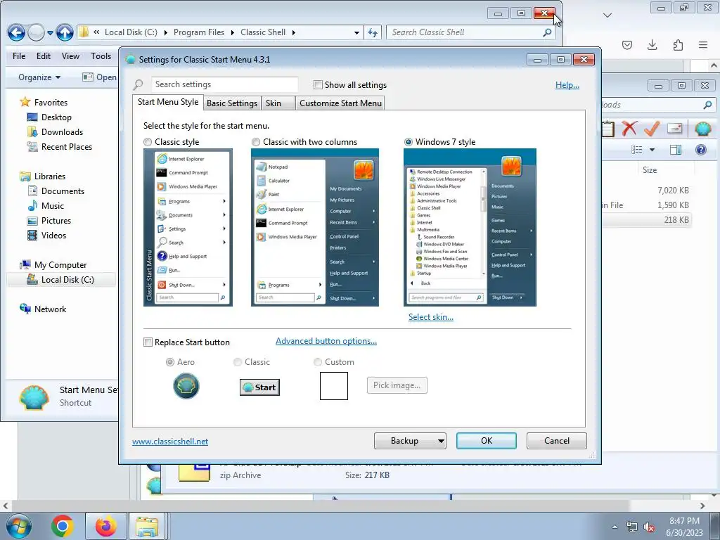Open the Backup dropdown button
The width and height of the screenshot is (720, 540).
coord(410,441)
